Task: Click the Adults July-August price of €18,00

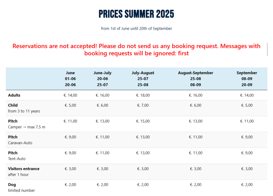Action: [143, 95]
